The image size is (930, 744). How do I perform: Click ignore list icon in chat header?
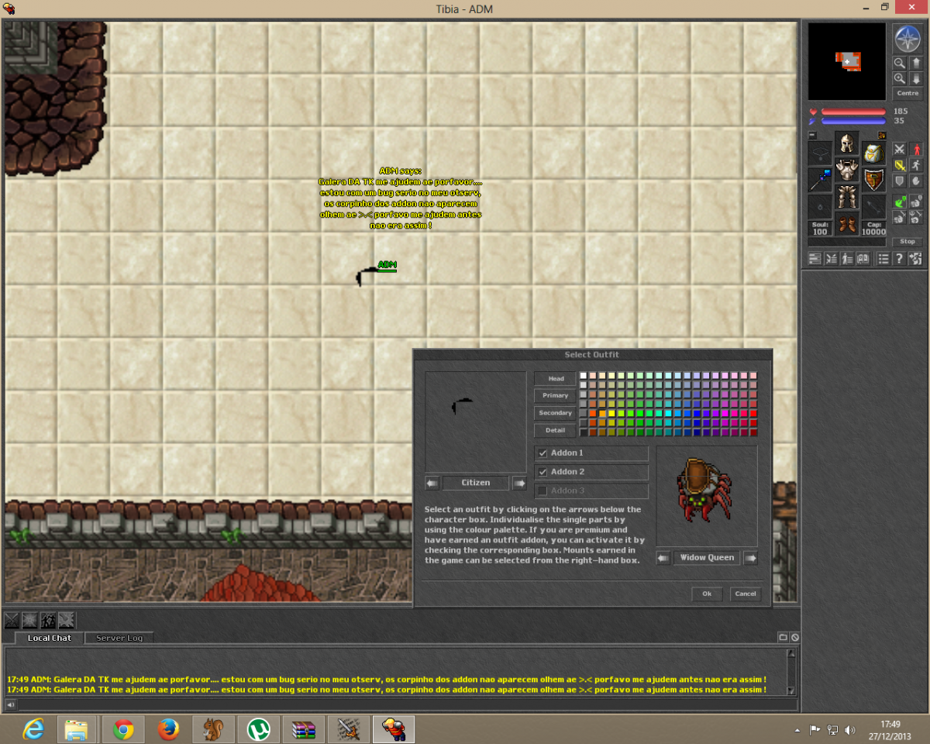pos(794,637)
